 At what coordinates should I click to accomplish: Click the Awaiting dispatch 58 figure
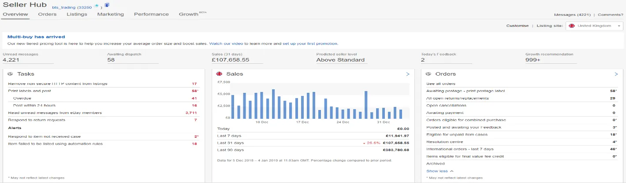pyautogui.click(x=111, y=60)
